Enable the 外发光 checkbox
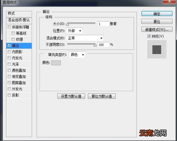The image size is (177, 141). (x=9, y=89)
